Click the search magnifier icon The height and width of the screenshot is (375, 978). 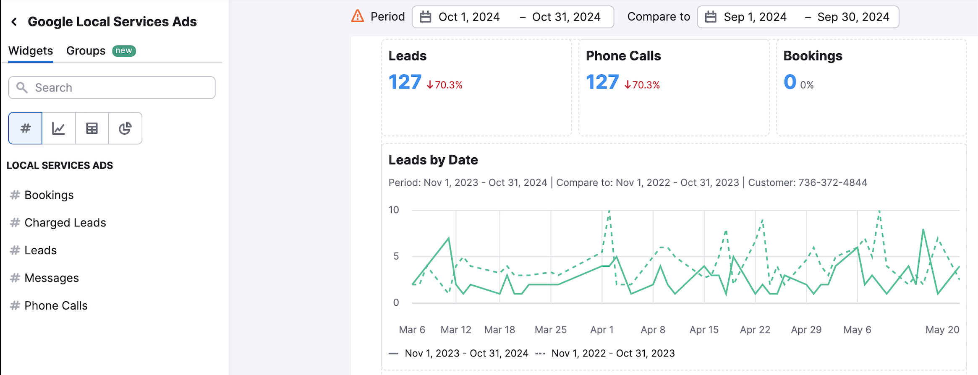click(x=22, y=87)
